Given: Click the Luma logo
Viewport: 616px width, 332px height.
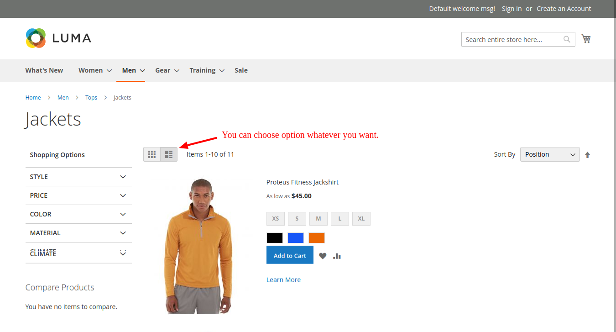Looking at the screenshot, I should click(58, 38).
